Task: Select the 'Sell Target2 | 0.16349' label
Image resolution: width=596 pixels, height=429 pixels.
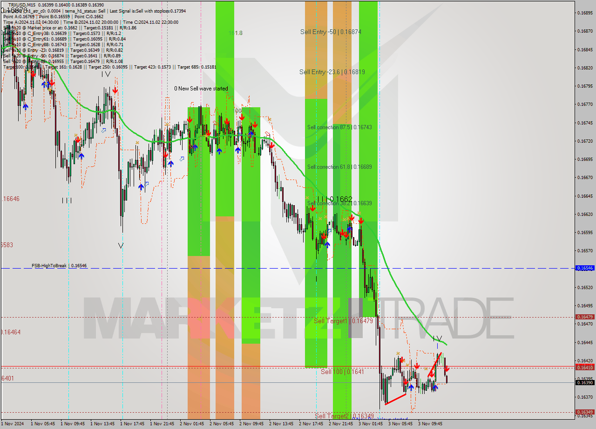Action: pos(344,416)
